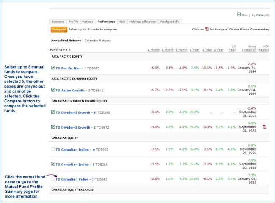Image resolution: width=275 pixels, height=203 pixels.
Task: Open TD Dividend Growth - I fund profile
Action: (76, 127)
